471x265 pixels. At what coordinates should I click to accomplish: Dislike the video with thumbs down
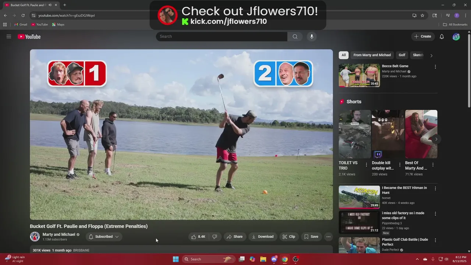point(215,237)
